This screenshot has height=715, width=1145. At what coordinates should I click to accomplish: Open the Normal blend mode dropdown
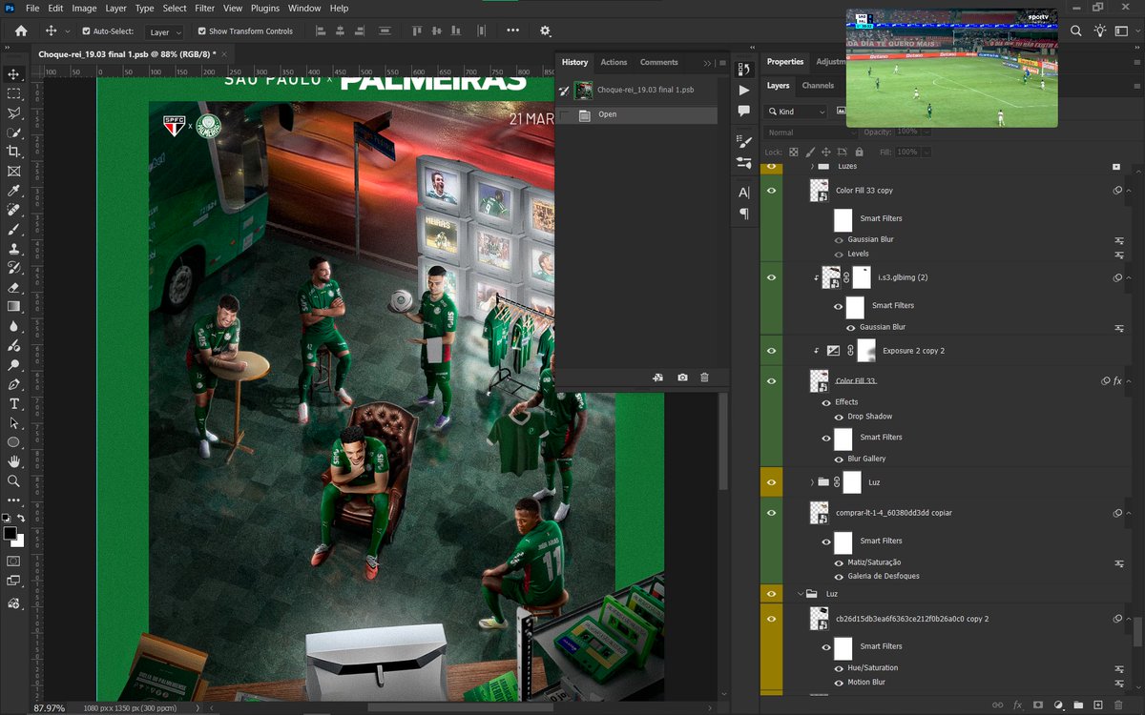pyautogui.click(x=809, y=133)
